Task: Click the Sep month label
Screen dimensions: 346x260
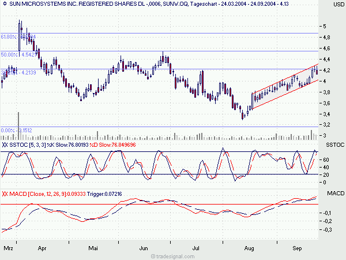Action: coord(297,248)
